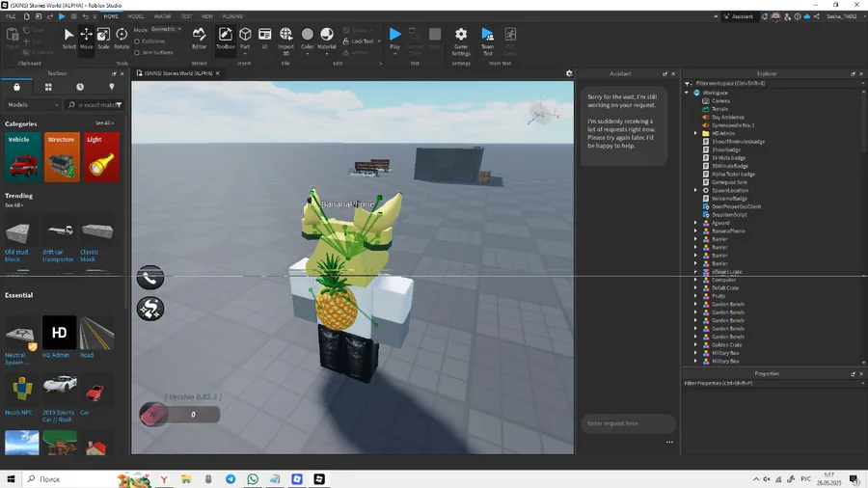Click the quick-access Play icon in title toolbar
868x488 pixels.
(x=62, y=16)
